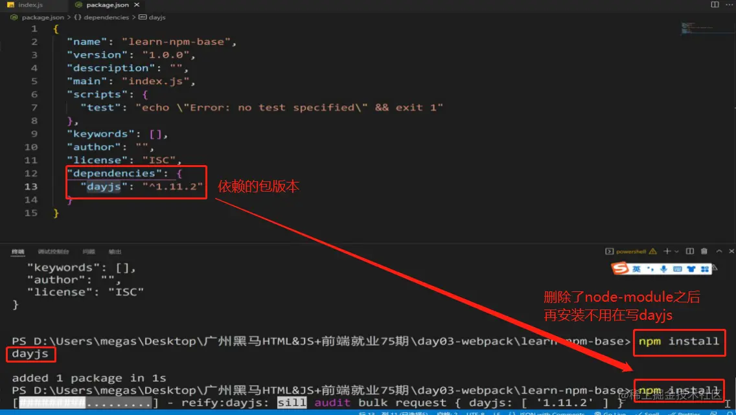
Task: Open a new terminal with the plus icon
Action: point(667,251)
